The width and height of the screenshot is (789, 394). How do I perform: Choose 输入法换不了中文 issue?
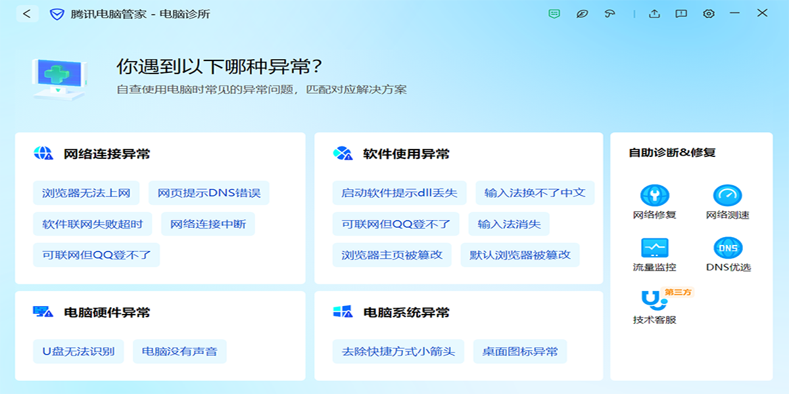click(535, 193)
